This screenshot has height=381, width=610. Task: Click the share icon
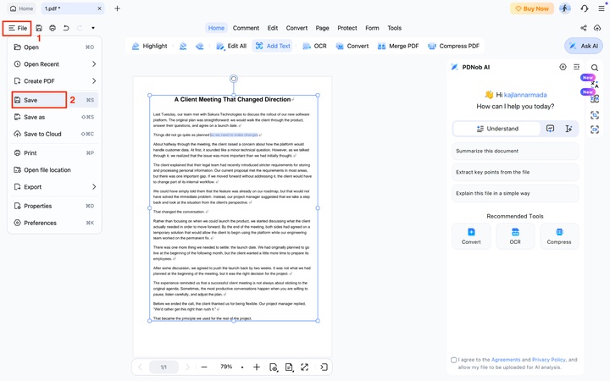pos(584,28)
